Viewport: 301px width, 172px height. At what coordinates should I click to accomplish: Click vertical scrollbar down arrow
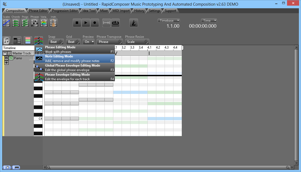(296, 163)
